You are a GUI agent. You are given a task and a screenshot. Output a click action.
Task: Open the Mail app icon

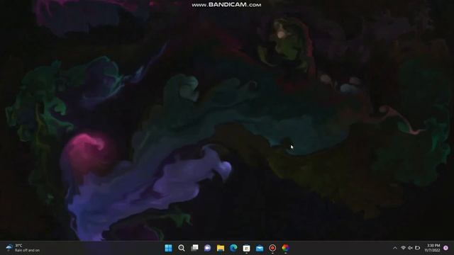(260, 248)
